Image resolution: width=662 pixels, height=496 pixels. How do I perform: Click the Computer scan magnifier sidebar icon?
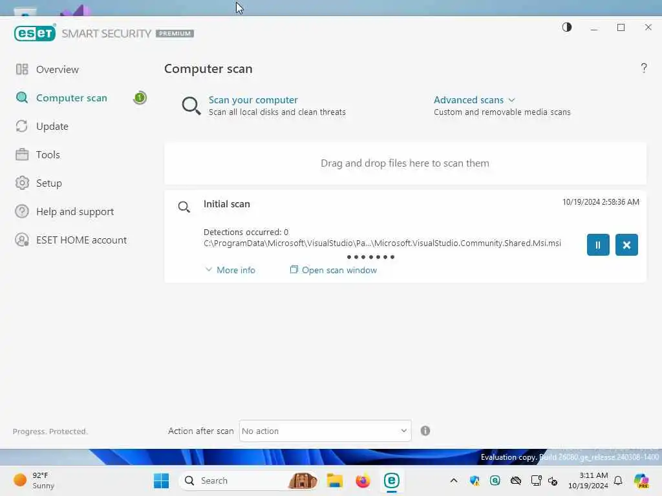pos(22,98)
